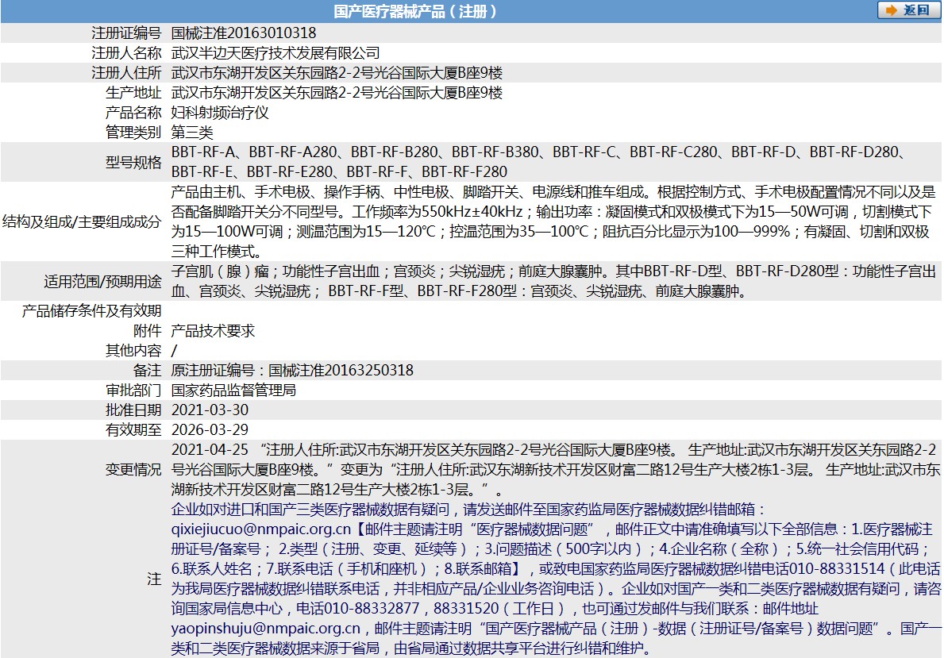Click the 注 note label
This screenshot has width=944, height=658.
point(154,579)
